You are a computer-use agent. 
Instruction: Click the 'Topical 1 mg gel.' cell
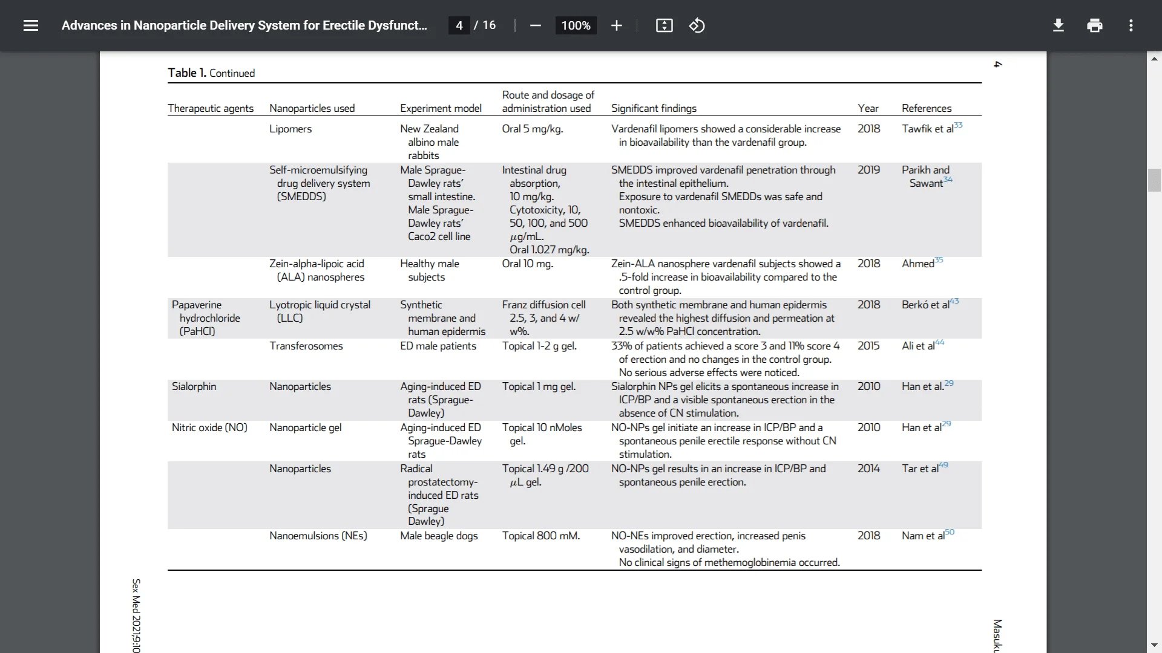[x=539, y=386]
